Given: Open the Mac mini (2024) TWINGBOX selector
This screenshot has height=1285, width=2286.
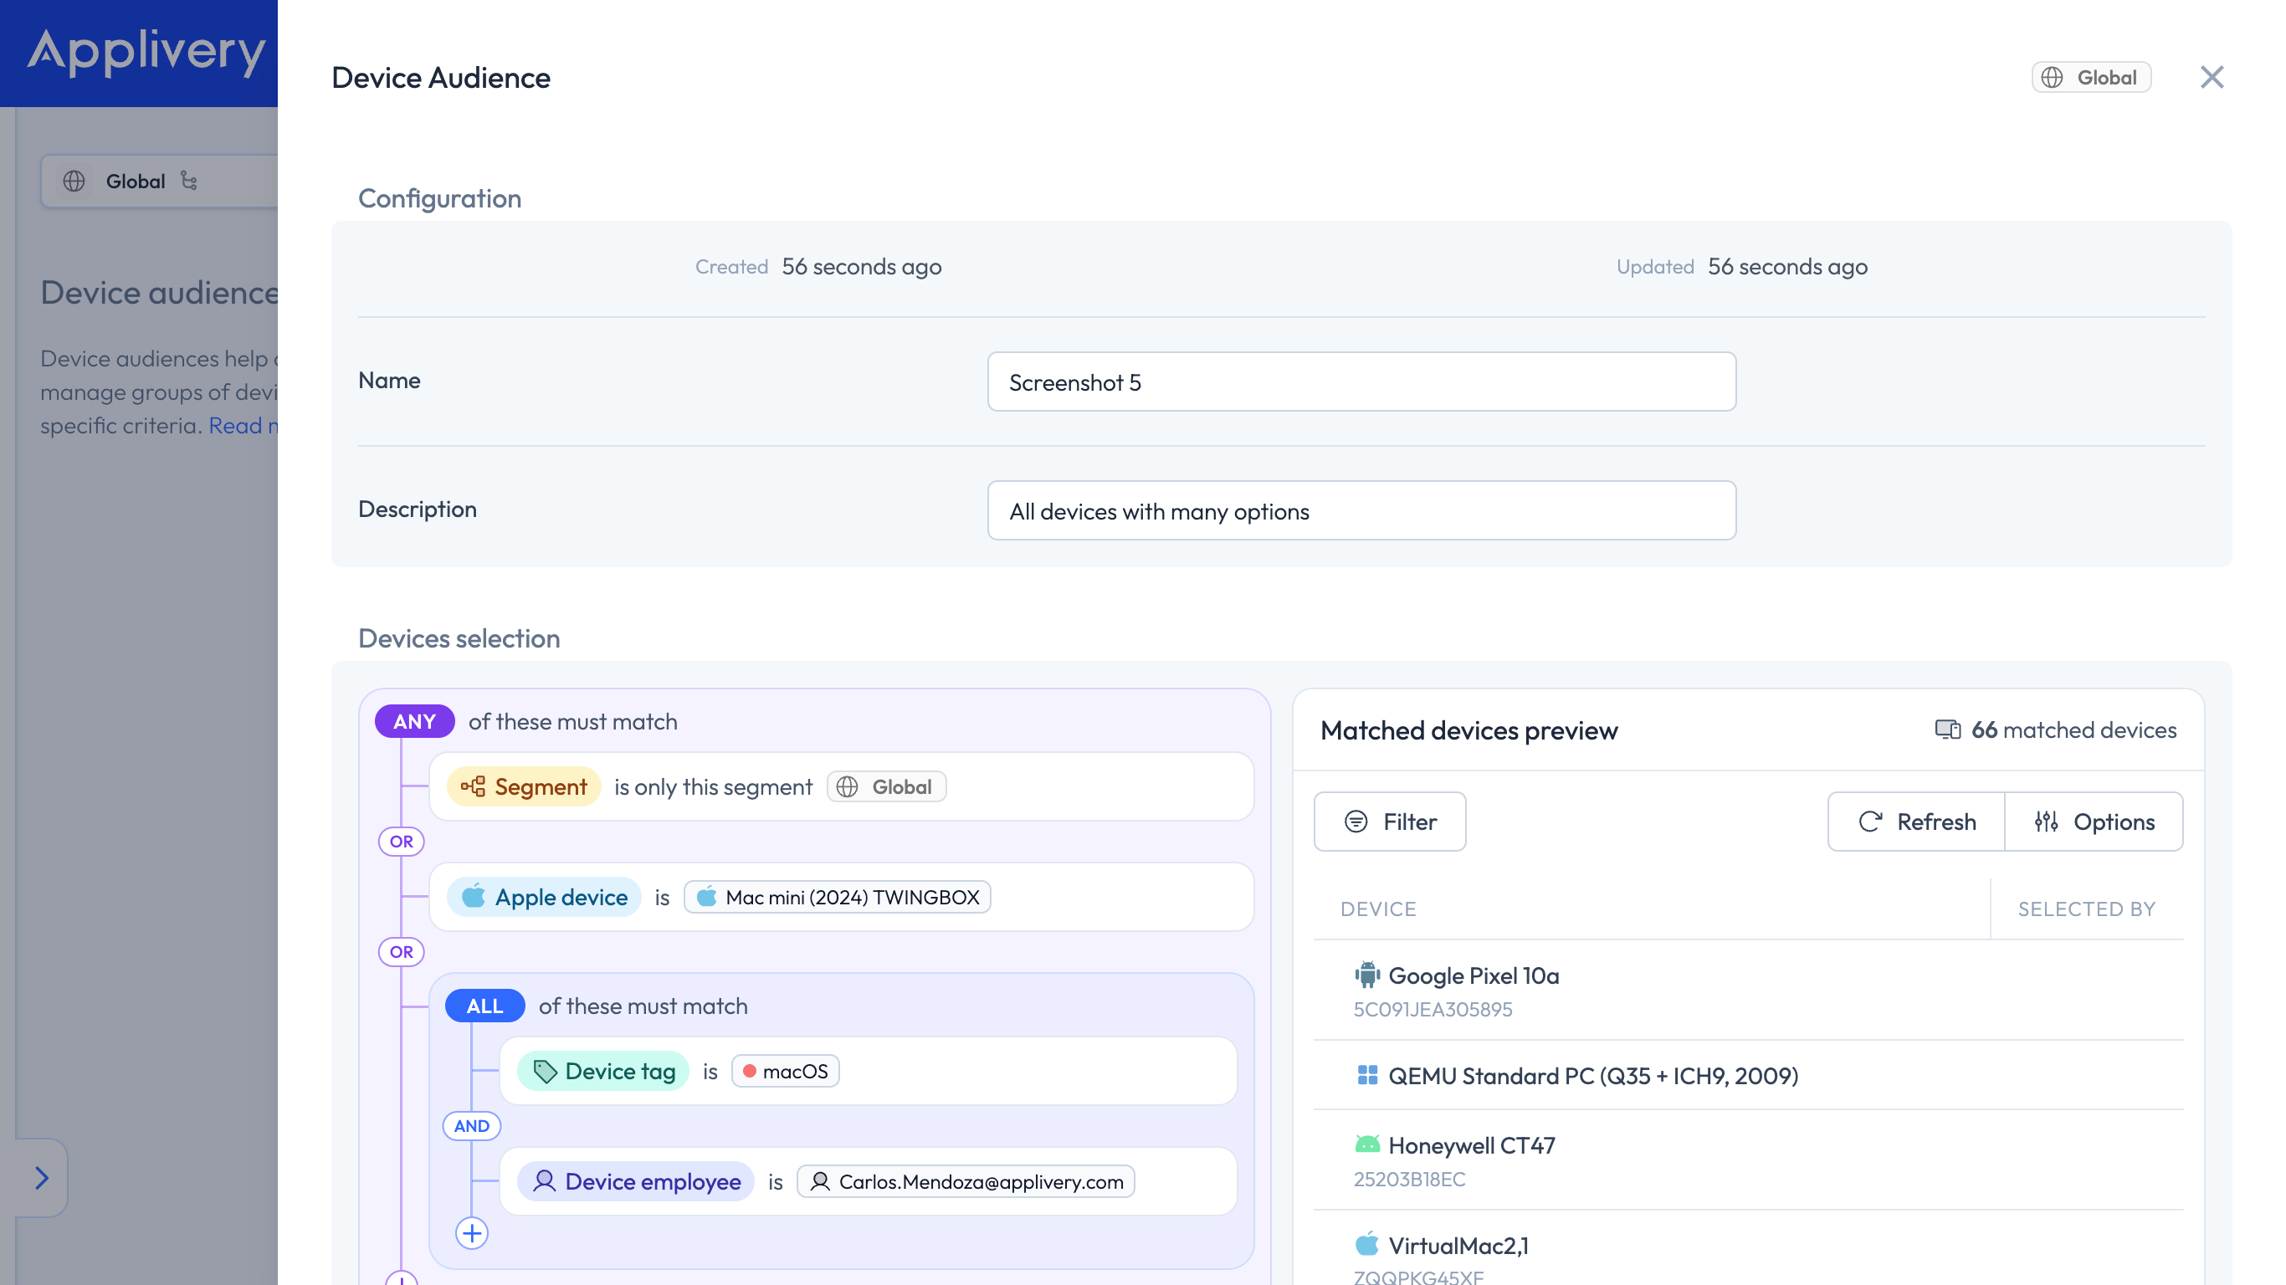Looking at the screenshot, I should [x=837, y=897].
